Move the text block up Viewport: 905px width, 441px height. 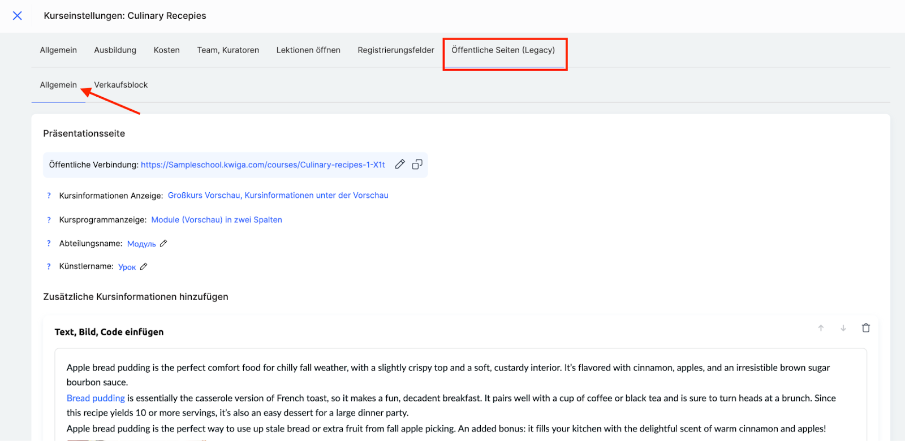[821, 328]
